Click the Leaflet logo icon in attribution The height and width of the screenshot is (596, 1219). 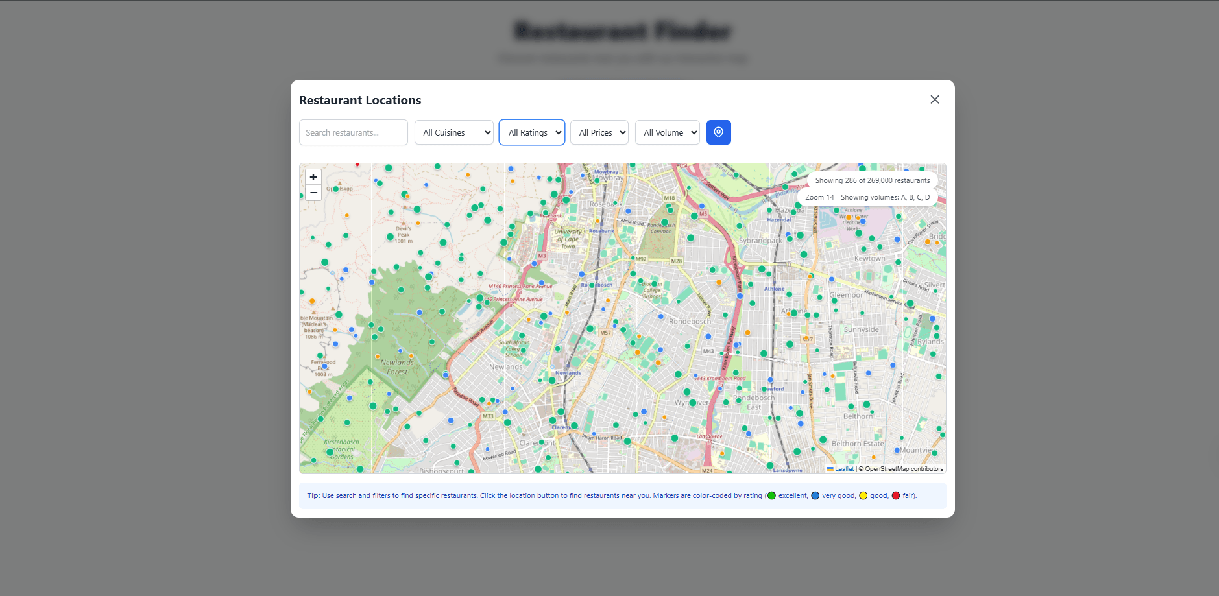[830, 468]
